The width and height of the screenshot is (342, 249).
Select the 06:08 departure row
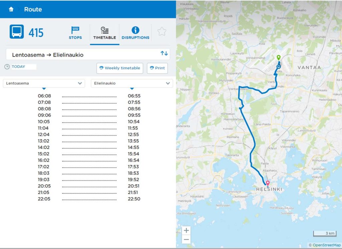(x=89, y=96)
